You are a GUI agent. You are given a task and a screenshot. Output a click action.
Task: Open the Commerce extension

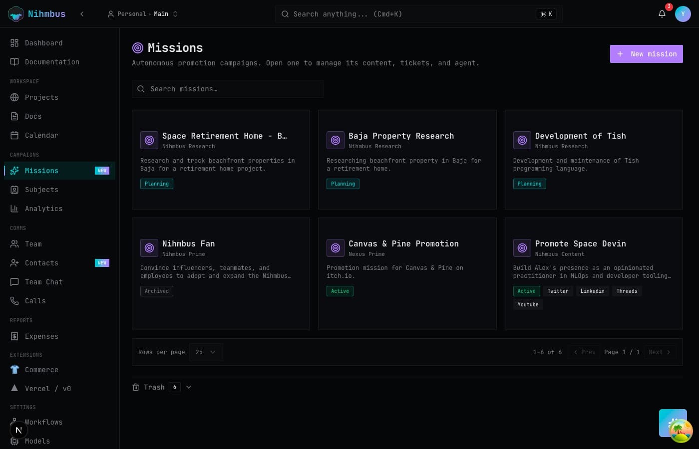tap(59, 370)
